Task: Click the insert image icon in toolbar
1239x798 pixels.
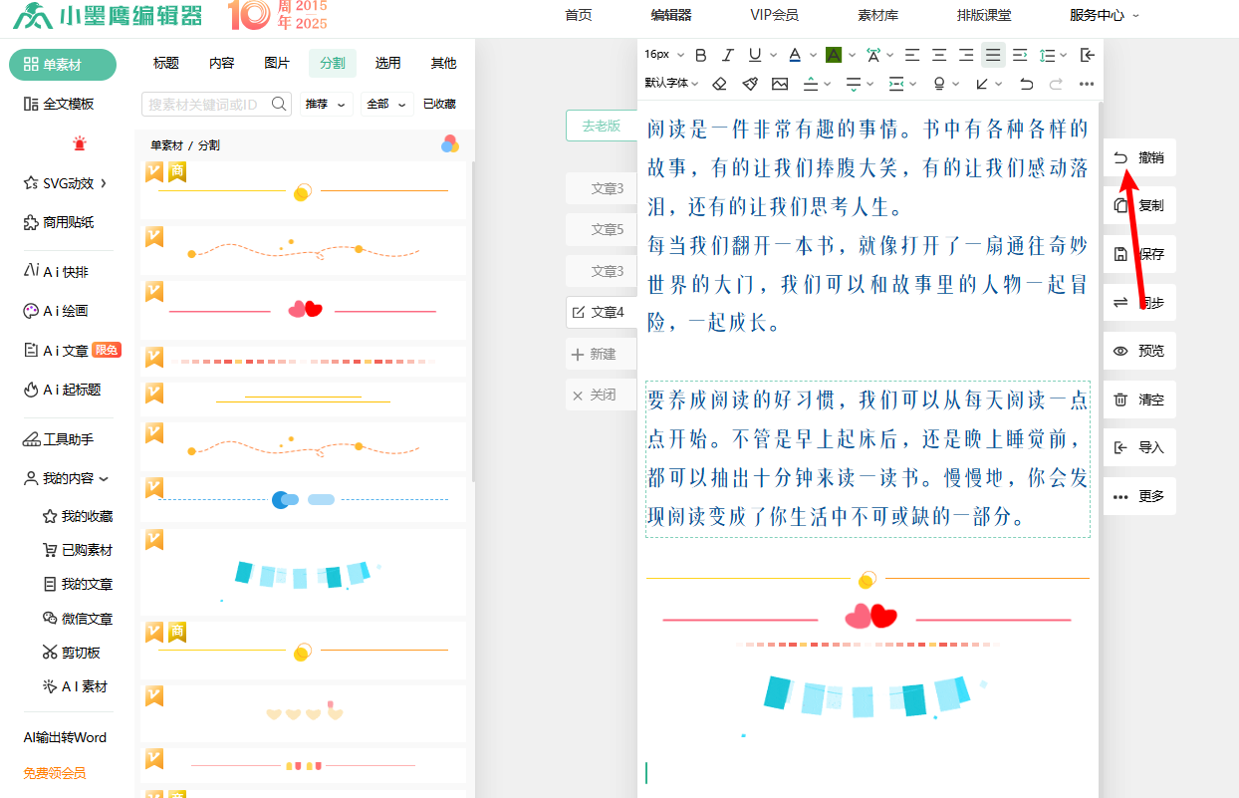Action: click(779, 84)
